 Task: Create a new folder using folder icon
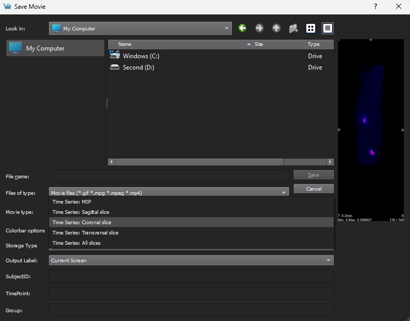pyautogui.click(x=293, y=28)
